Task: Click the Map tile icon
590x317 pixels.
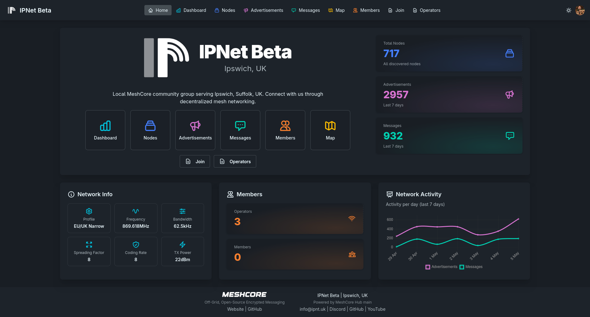Action: tap(330, 126)
